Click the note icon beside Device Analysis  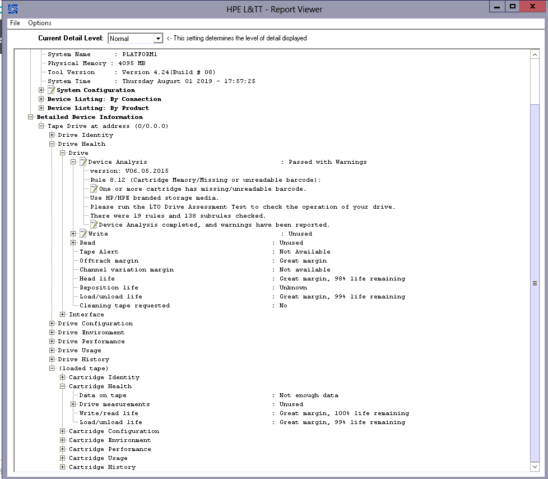coord(83,162)
